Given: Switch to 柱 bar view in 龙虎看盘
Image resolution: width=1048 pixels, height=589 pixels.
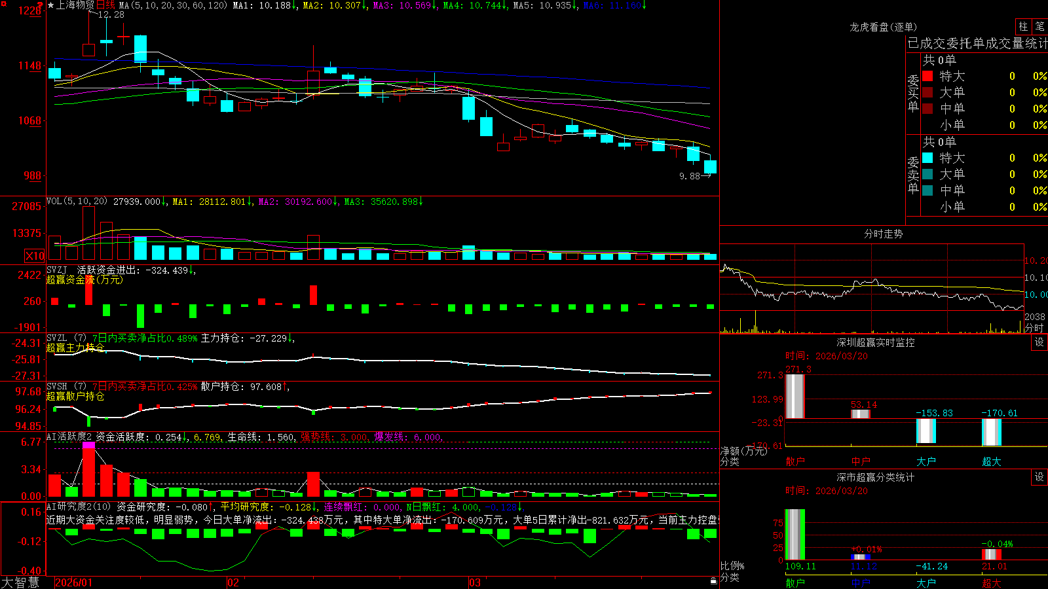Looking at the screenshot, I should click(1023, 27).
